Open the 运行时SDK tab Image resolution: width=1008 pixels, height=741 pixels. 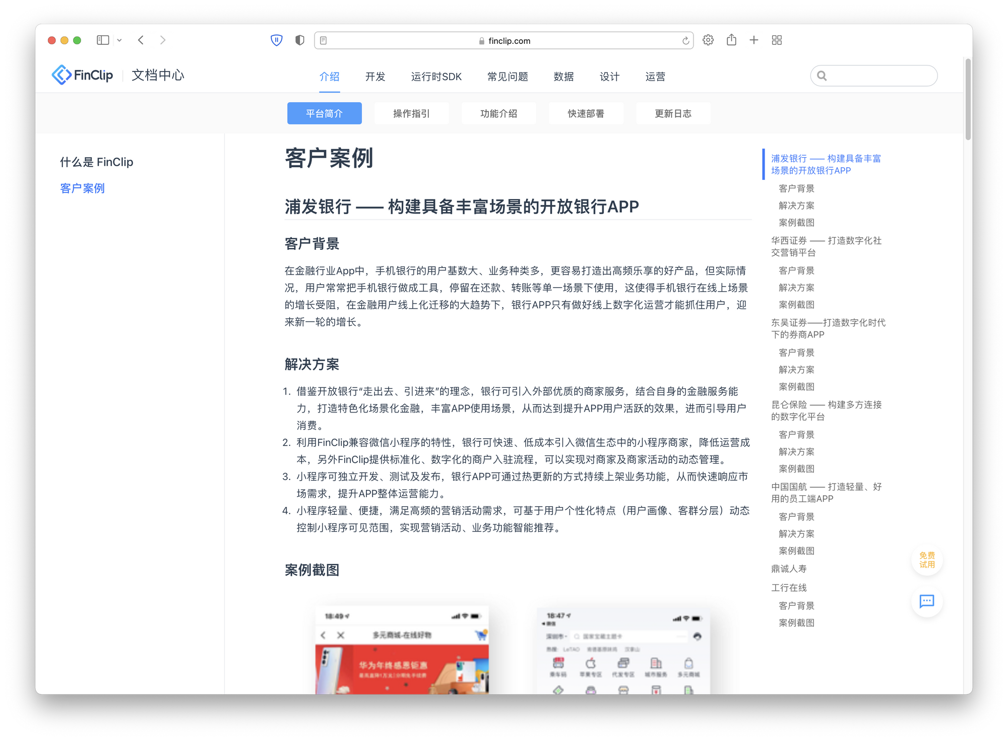[436, 77]
